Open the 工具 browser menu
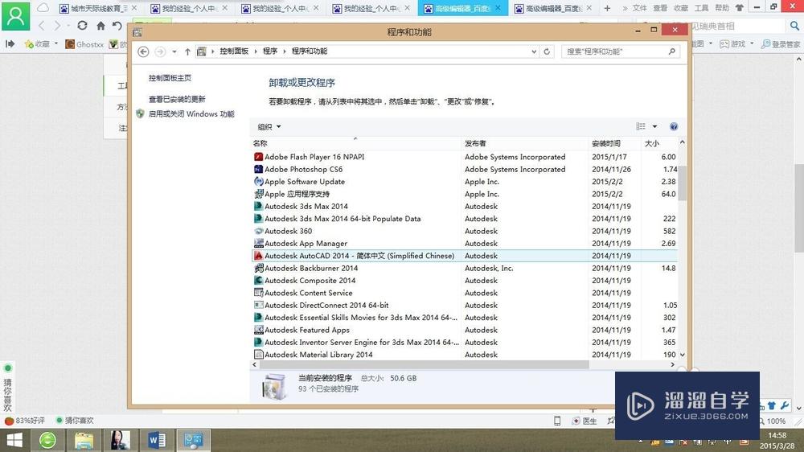Viewport: 804px width, 452px height. pyautogui.click(x=701, y=8)
